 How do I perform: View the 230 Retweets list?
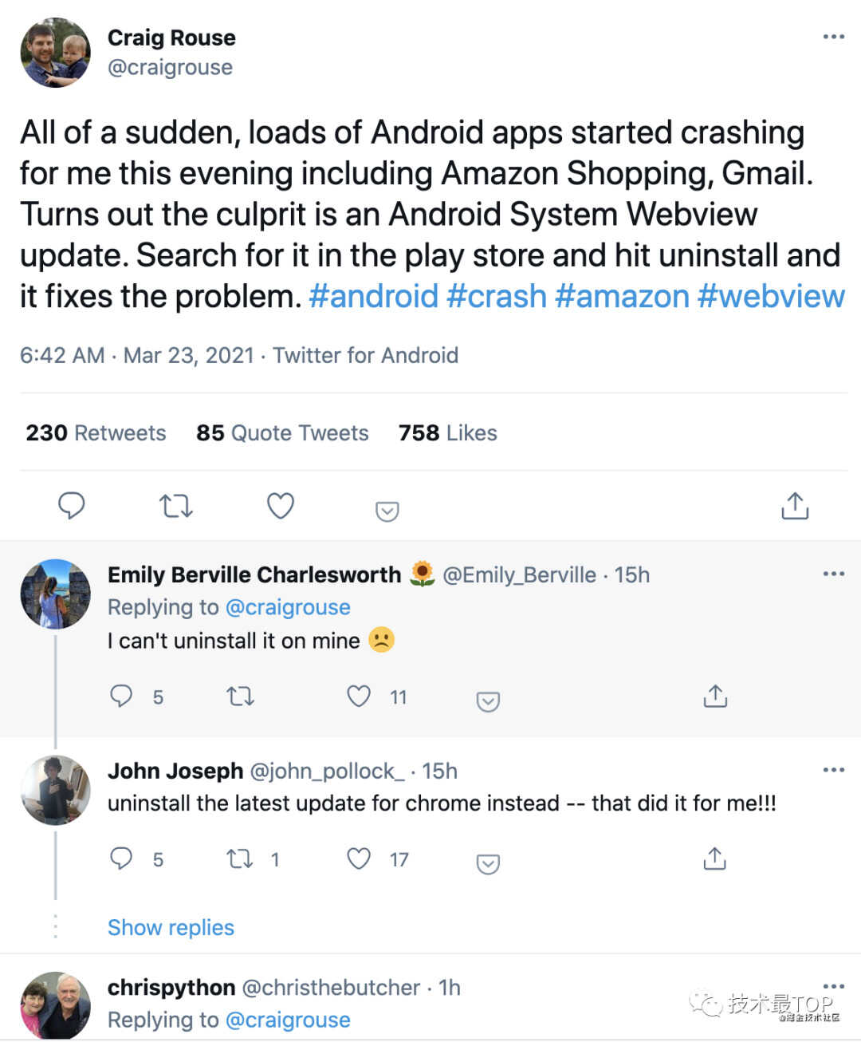(x=96, y=432)
